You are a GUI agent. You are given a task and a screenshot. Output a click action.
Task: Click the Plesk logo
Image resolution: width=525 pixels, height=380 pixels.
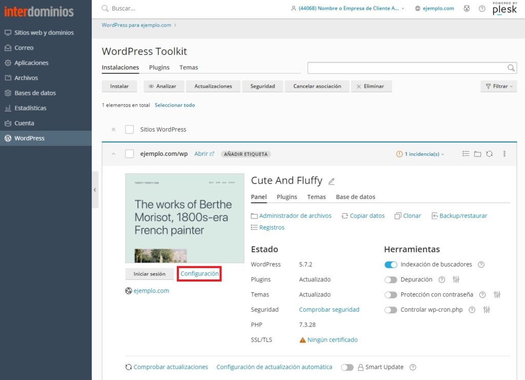pyautogui.click(x=504, y=9)
